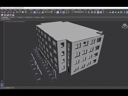Viewport: 128px width, 96px height.
Task: Click the Mirror tool icon
Action: tap(86, 12)
